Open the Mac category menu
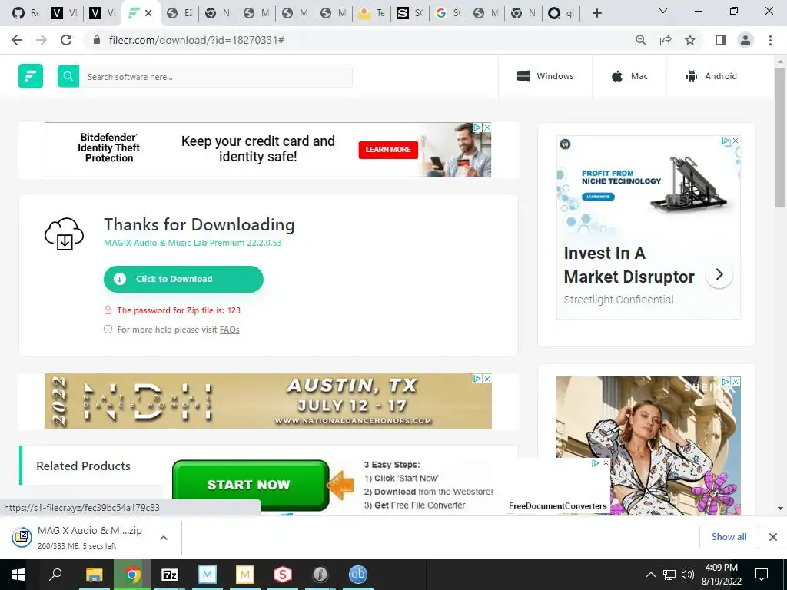This screenshot has width=787, height=590. coord(629,76)
